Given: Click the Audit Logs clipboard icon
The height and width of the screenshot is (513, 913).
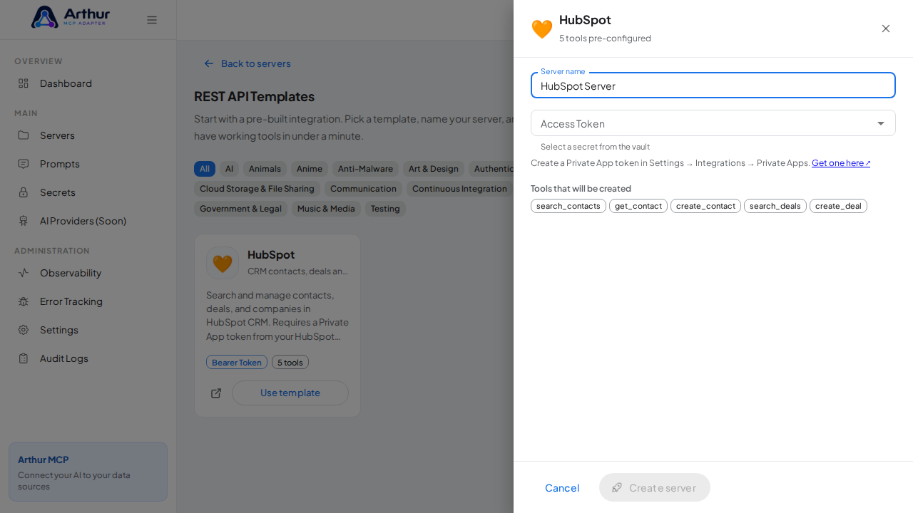Looking at the screenshot, I should pyautogui.click(x=24, y=358).
